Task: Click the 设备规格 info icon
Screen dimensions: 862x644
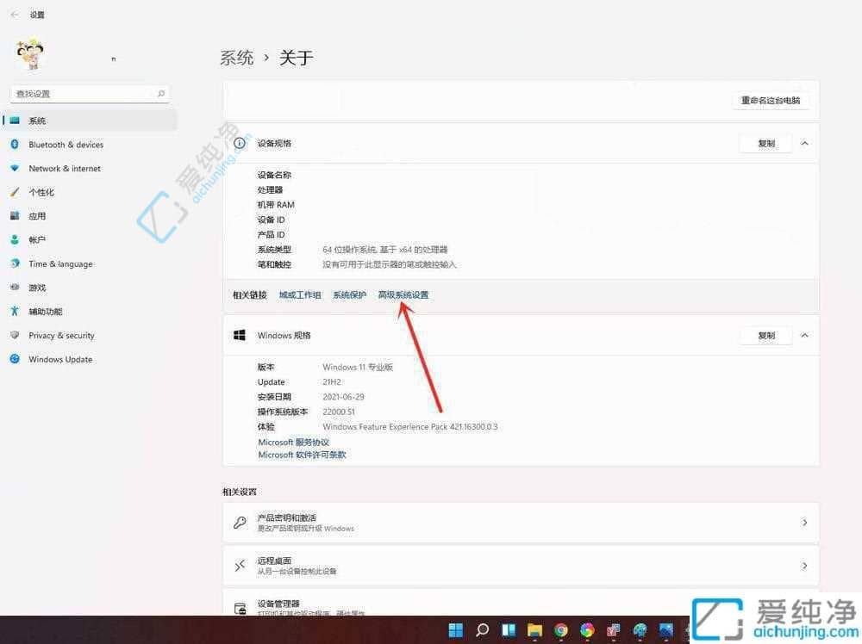Action: (x=240, y=143)
